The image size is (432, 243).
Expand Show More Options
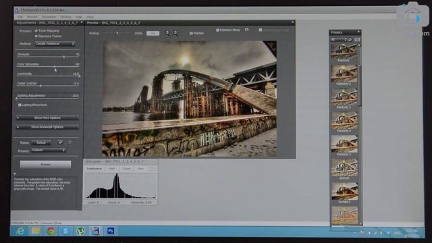(47, 117)
